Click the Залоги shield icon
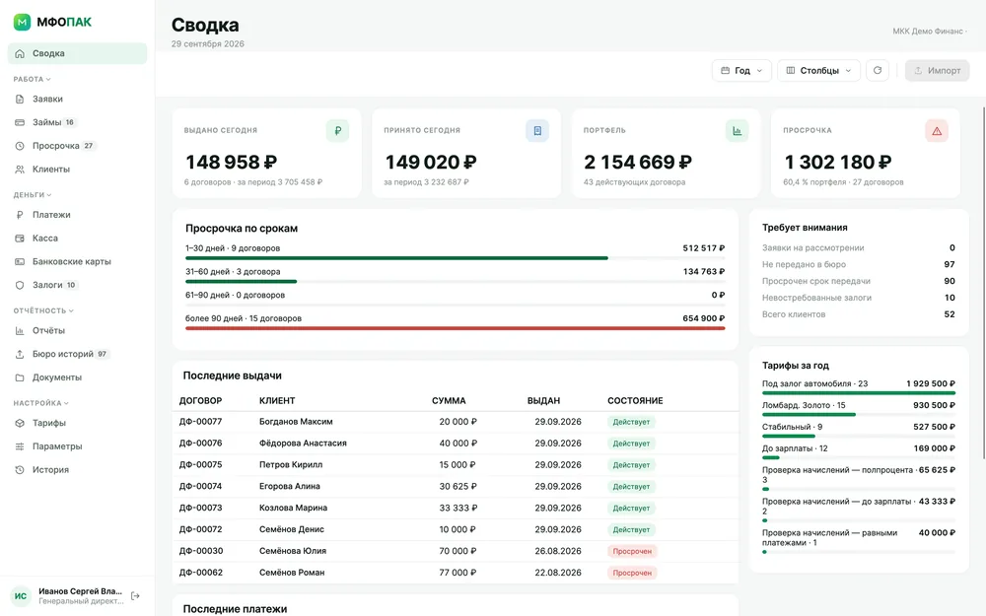Image resolution: width=986 pixels, height=616 pixels. tap(20, 285)
